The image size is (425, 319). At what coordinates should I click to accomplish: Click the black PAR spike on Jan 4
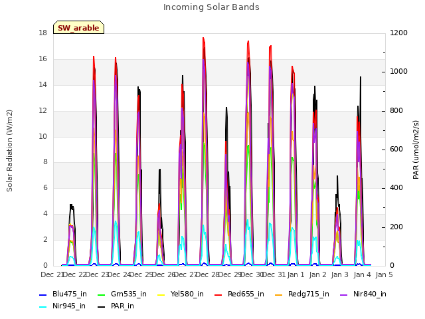[361, 77]
